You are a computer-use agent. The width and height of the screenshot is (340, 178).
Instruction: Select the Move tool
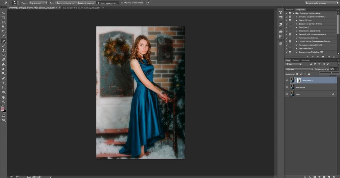coord(3,13)
